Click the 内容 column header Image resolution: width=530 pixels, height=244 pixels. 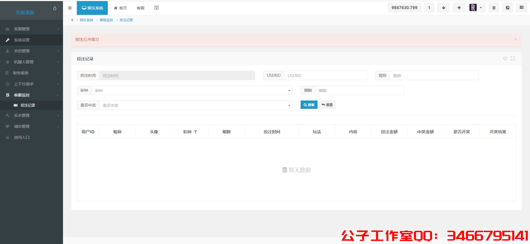[x=353, y=132]
